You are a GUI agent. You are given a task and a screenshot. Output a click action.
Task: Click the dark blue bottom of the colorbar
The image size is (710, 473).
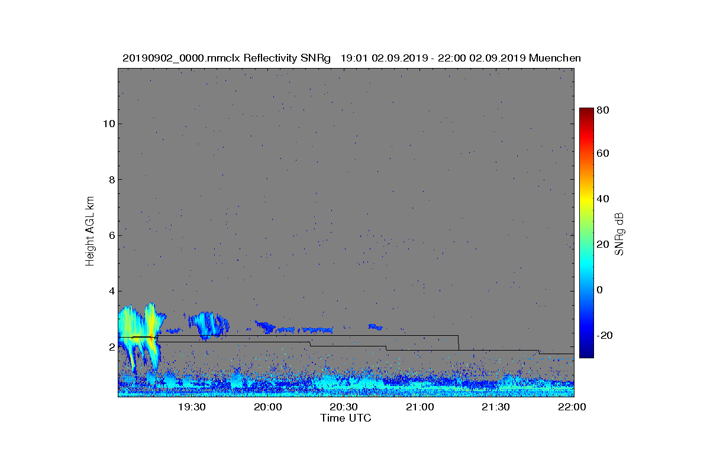pyautogui.click(x=586, y=352)
